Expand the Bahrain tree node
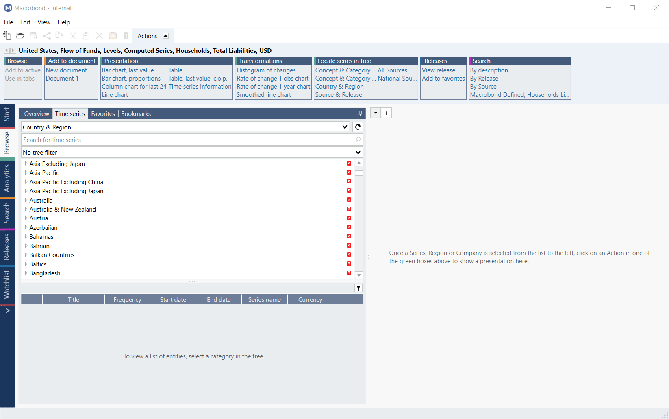The image size is (669, 419). pyautogui.click(x=26, y=246)
